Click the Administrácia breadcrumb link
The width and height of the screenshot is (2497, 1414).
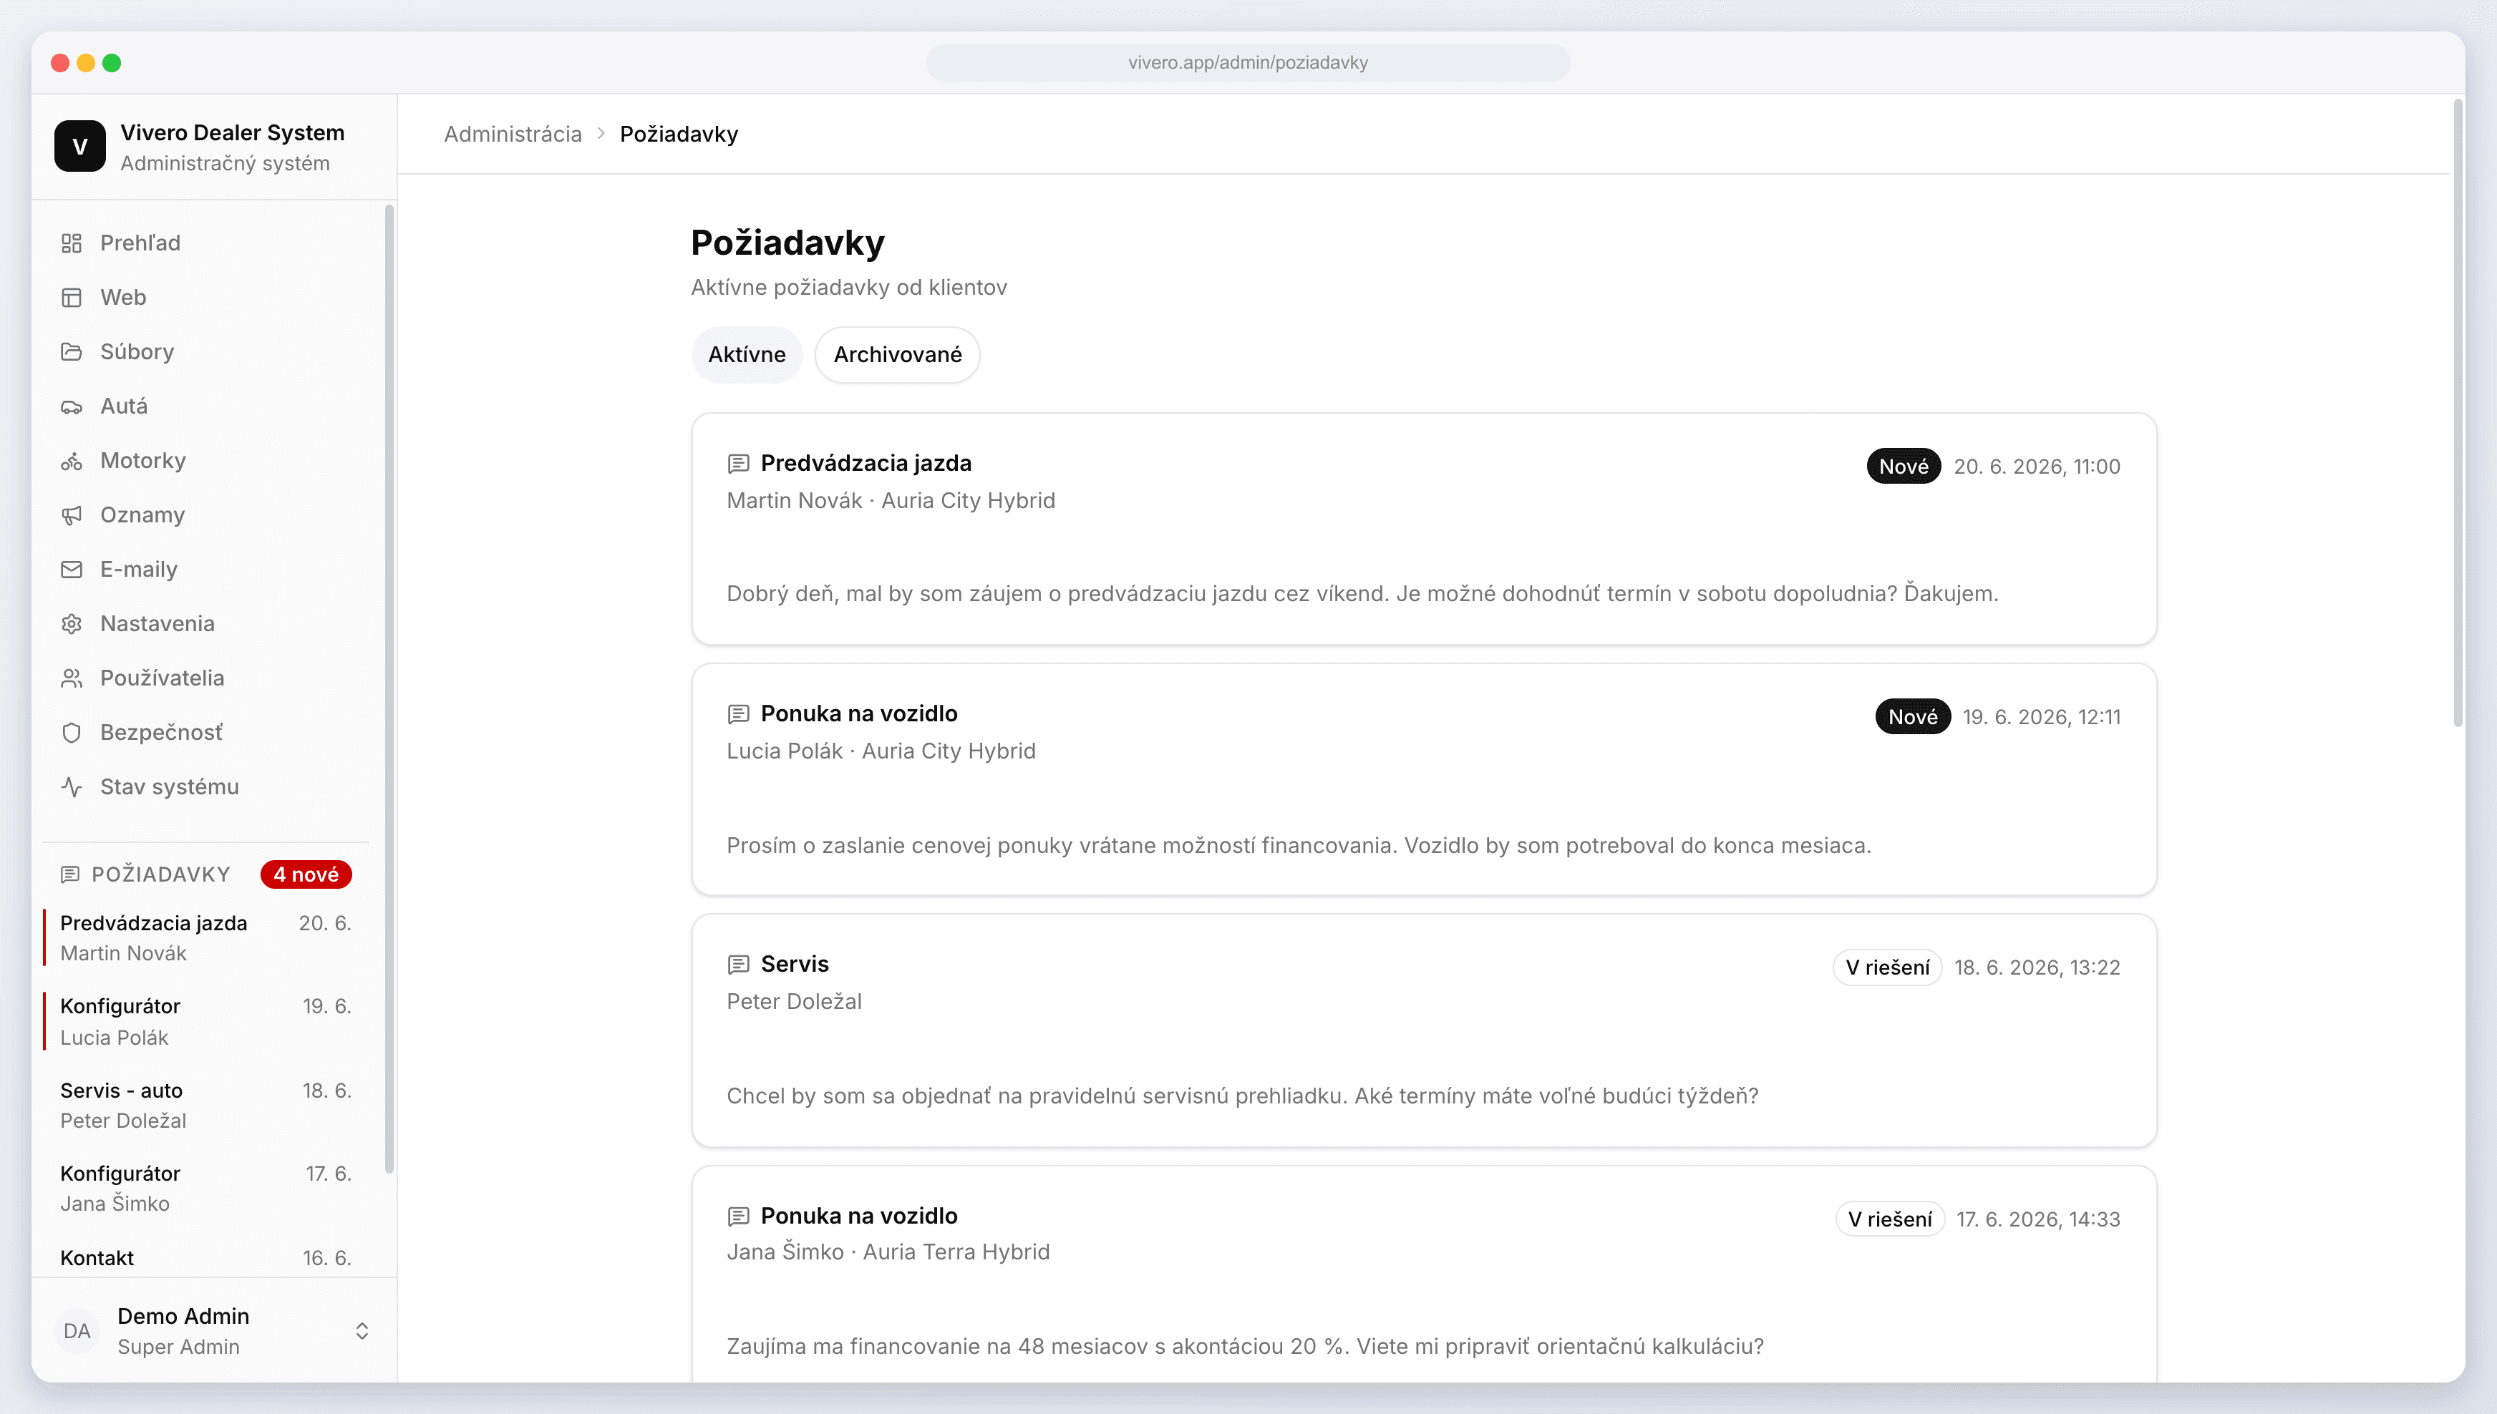512,134
